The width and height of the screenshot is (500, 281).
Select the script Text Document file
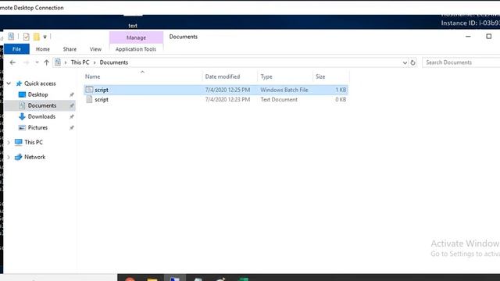click(216, 100)
